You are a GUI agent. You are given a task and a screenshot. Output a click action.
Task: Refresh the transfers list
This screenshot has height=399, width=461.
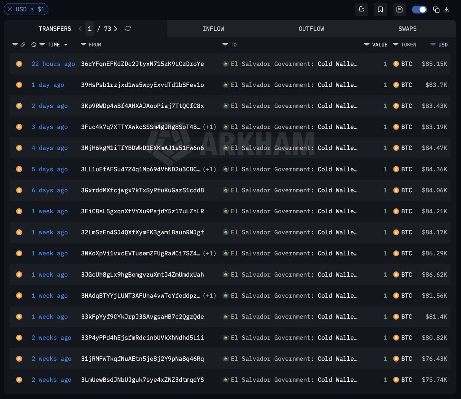tap(128, 29)
